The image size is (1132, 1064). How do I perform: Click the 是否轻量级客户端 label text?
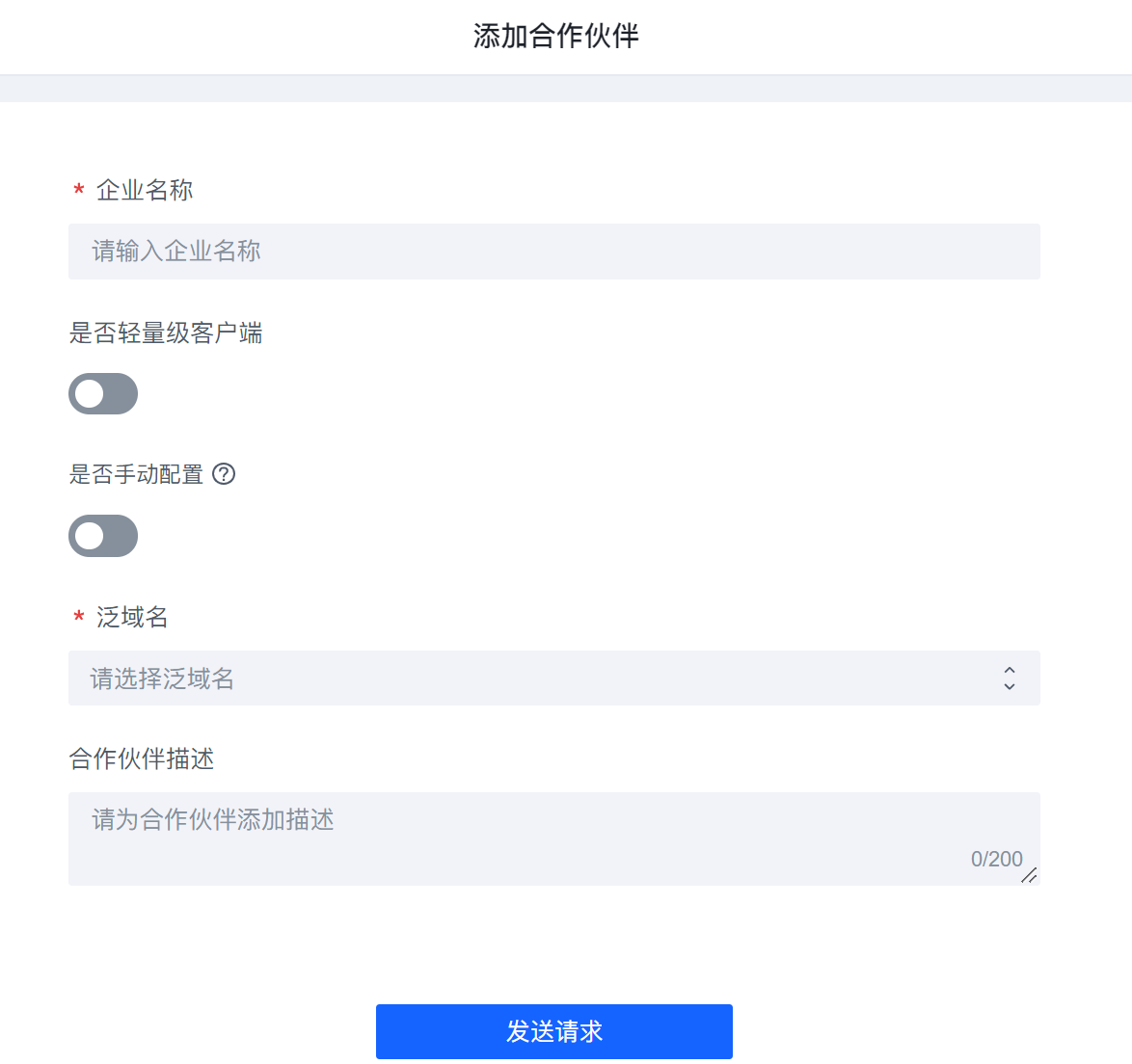(x=165, y=333)
